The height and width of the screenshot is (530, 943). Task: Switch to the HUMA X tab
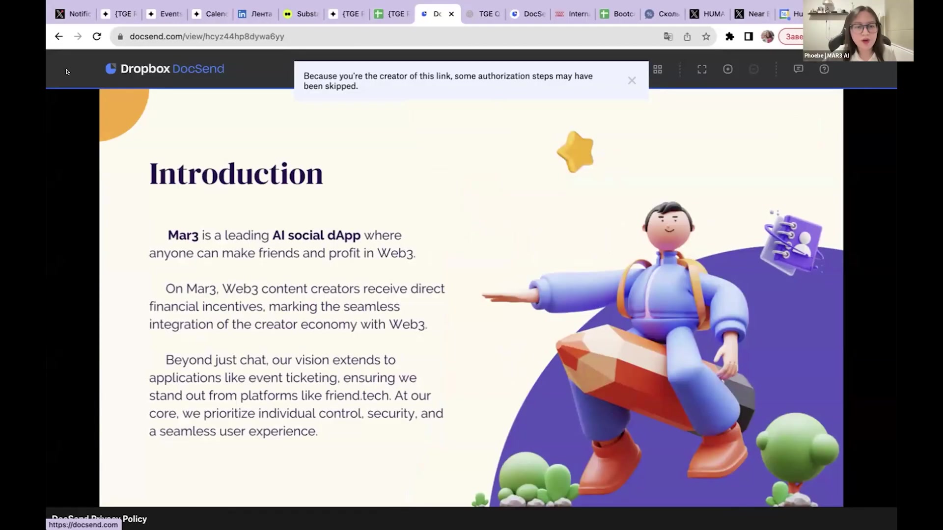(708, 14)
